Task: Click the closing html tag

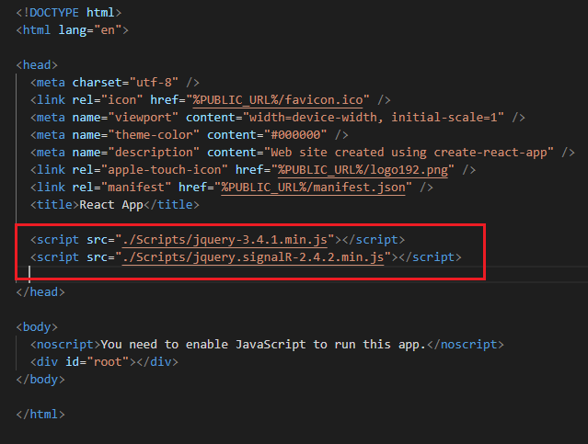Action: tap(41, 414)
